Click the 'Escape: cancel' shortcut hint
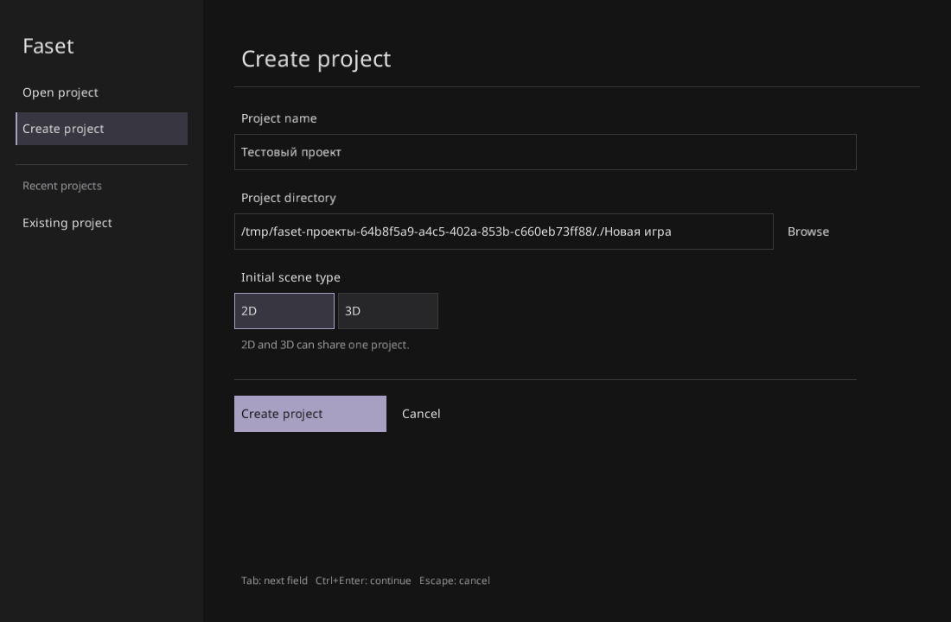Image resolution: width=951 pixels, height=622 pixels. (x=454, y=581)
